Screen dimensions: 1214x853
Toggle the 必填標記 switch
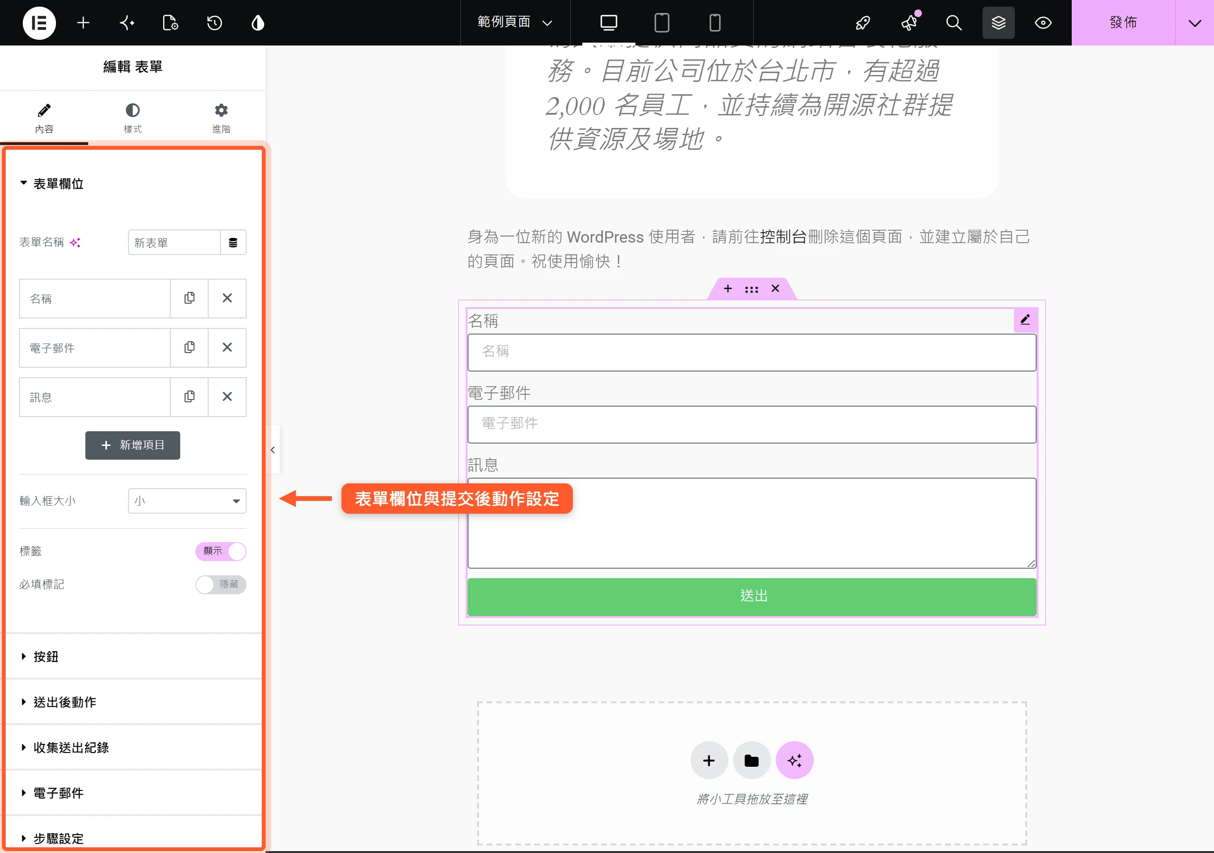tap(221, 584)
